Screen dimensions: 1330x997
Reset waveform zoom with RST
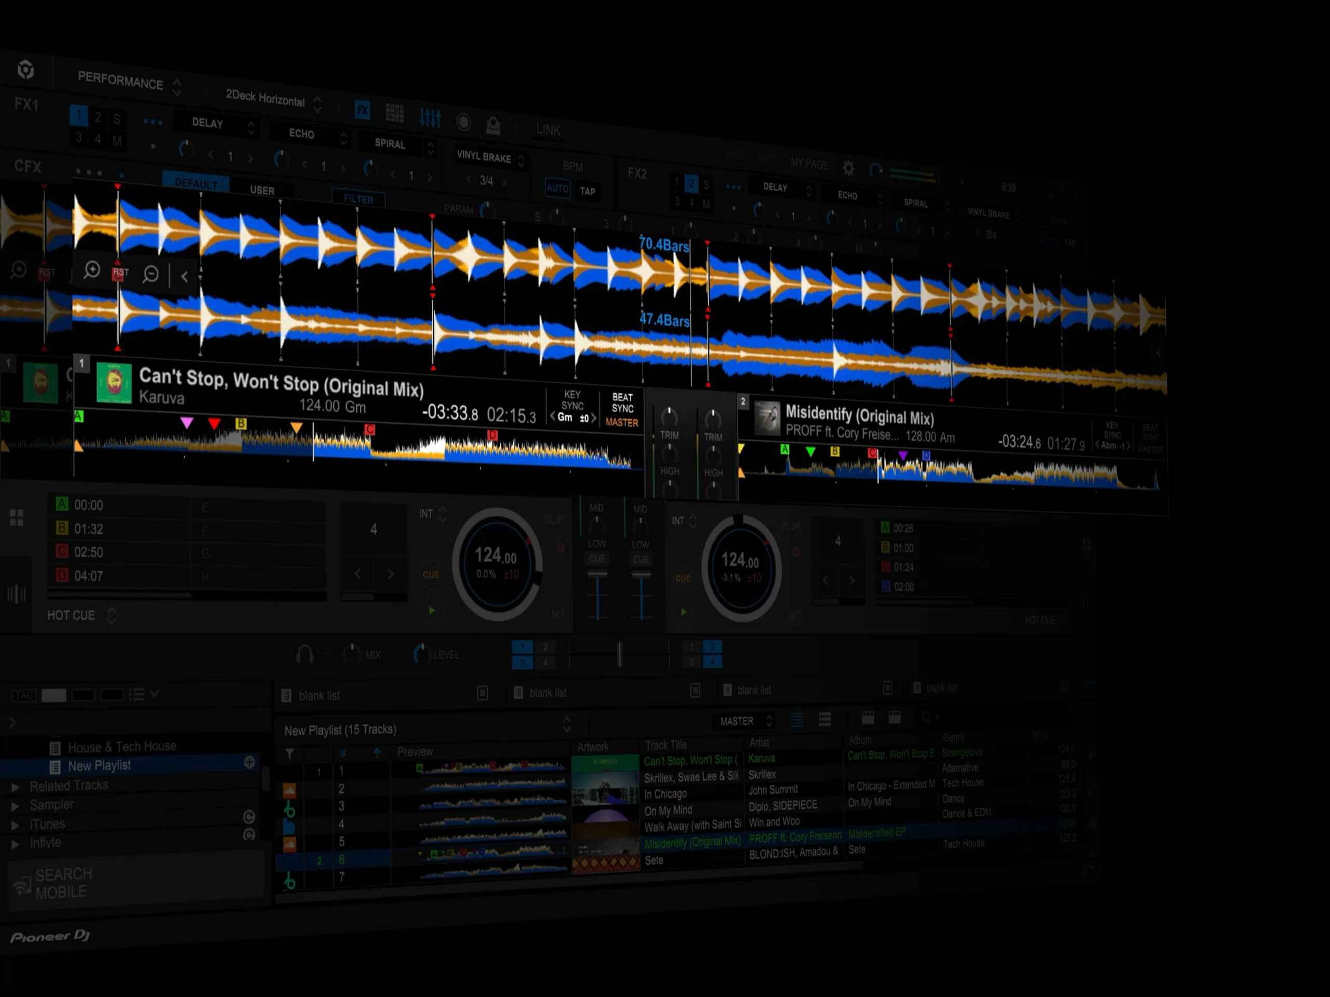120,272
